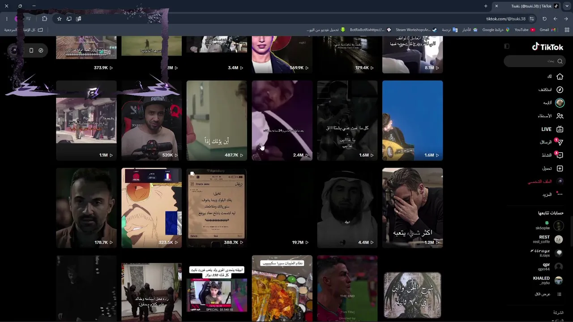
Task: Open the video with 487.7K views
Action: (217, 120)
